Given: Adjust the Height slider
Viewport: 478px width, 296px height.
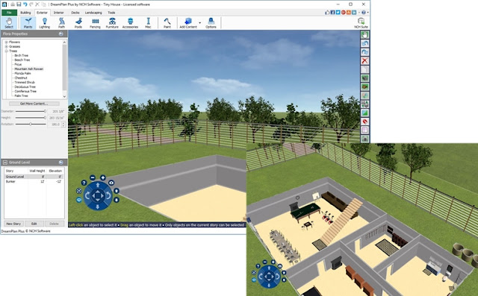Looking at the screenshot, I should click(31, 118).
